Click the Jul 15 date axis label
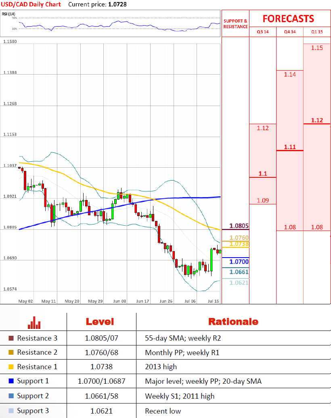Viewport: 331px width, 418px height. pyautogui.click(x=213, y=301)
